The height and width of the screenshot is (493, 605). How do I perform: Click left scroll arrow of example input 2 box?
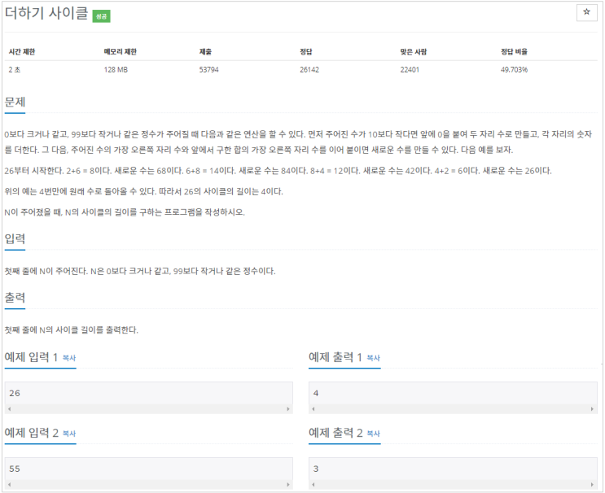[x=9, y=485]
